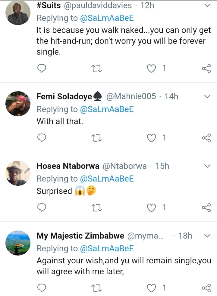This screenshot has width=217, height=296.
Task: Share Hosea Ntaborwa's tweet
Action: tap(206, 208)
